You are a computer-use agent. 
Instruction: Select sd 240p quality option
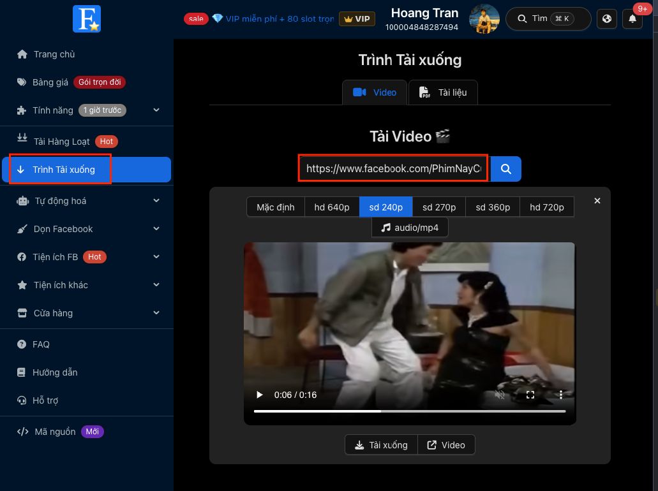pos(386,207)
